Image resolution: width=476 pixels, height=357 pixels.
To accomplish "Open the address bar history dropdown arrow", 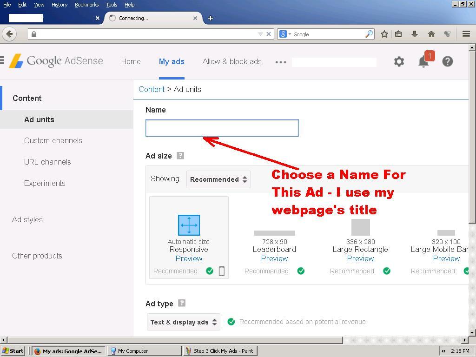I will [x=260, y=34].
